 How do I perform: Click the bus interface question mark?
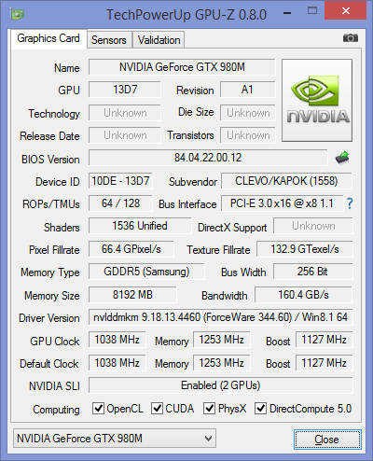tap(350, 203)
